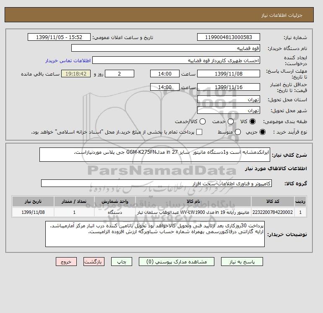Click the کد کالا column header
The width and height of the screenshot is (323, 313).
[273, 201]
